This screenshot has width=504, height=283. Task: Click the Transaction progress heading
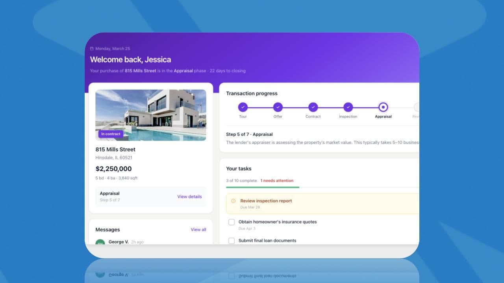coord(252,94)
